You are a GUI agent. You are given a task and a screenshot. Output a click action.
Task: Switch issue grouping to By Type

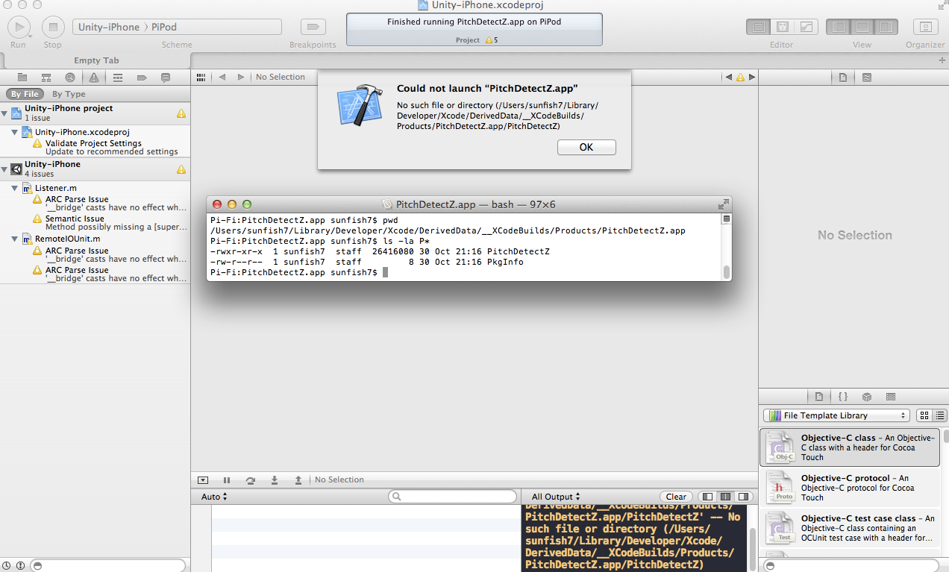[x=69, y=94]
